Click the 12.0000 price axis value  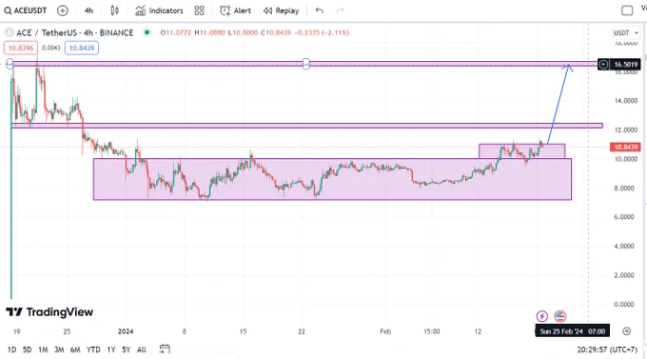625,130
